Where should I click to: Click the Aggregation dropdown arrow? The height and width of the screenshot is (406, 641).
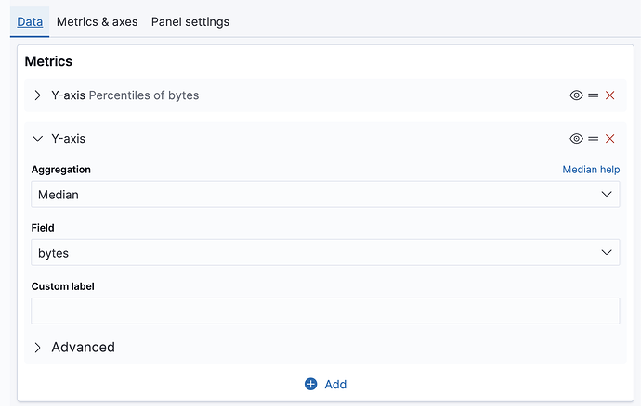[x=607, y=195]
